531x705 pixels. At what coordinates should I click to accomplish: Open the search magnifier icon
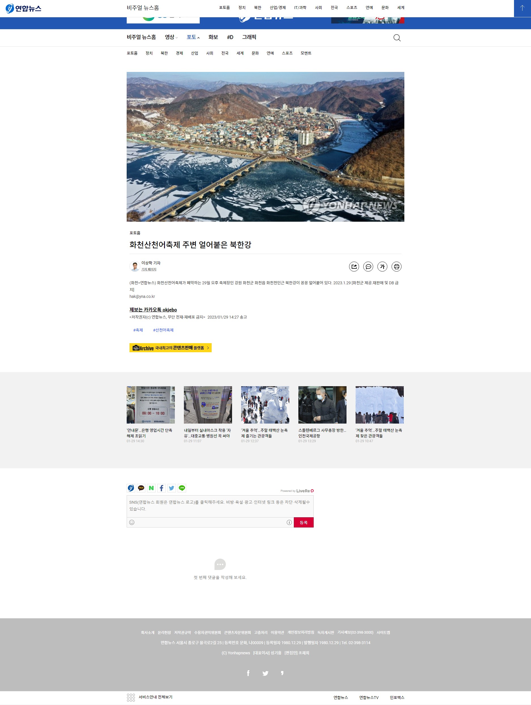point(397,38)
